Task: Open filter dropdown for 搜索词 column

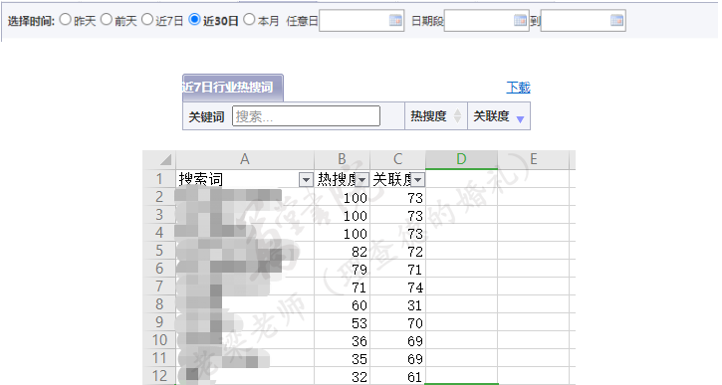Action: click(x=306, y=179)
